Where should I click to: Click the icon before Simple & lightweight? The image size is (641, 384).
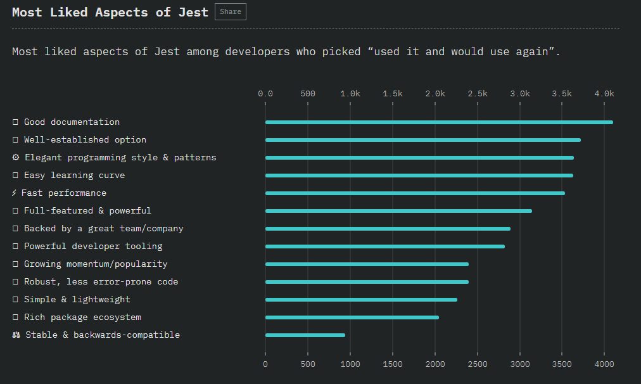coord(15,300)
